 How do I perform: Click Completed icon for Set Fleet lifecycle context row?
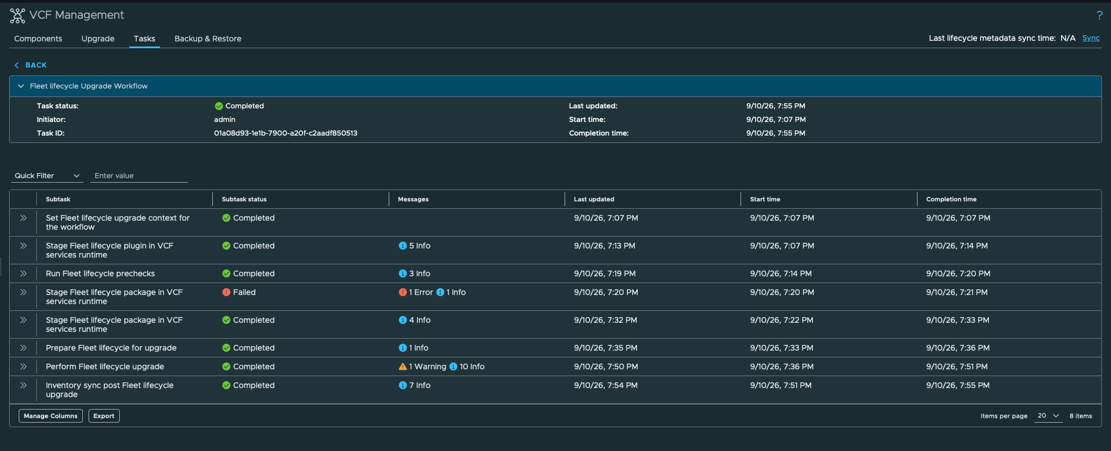pos(226,218)
